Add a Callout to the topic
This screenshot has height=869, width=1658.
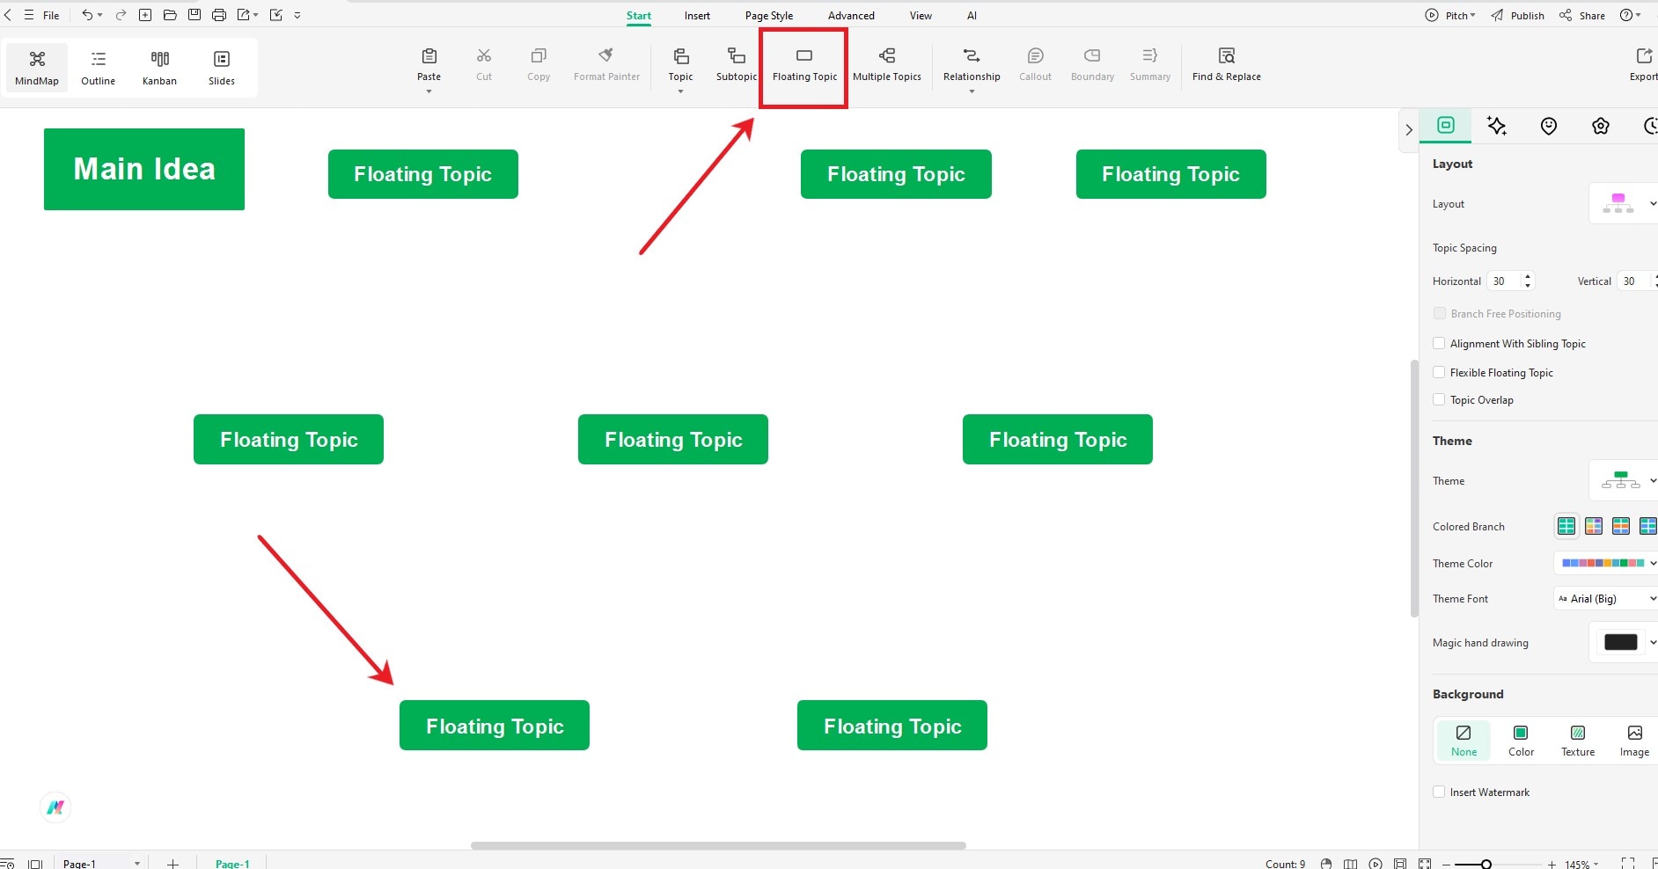point(1035,65)
